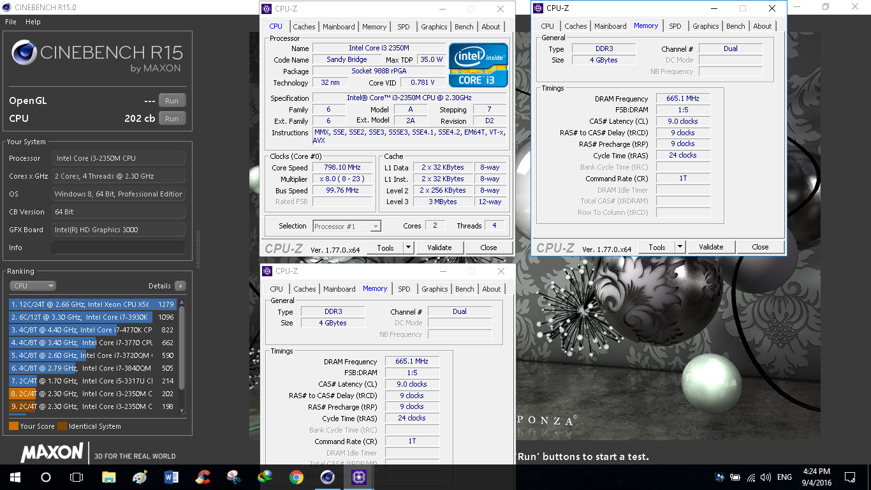Open Cortana search circle on taskbar
Screen dimensions: 871x490
45,477
